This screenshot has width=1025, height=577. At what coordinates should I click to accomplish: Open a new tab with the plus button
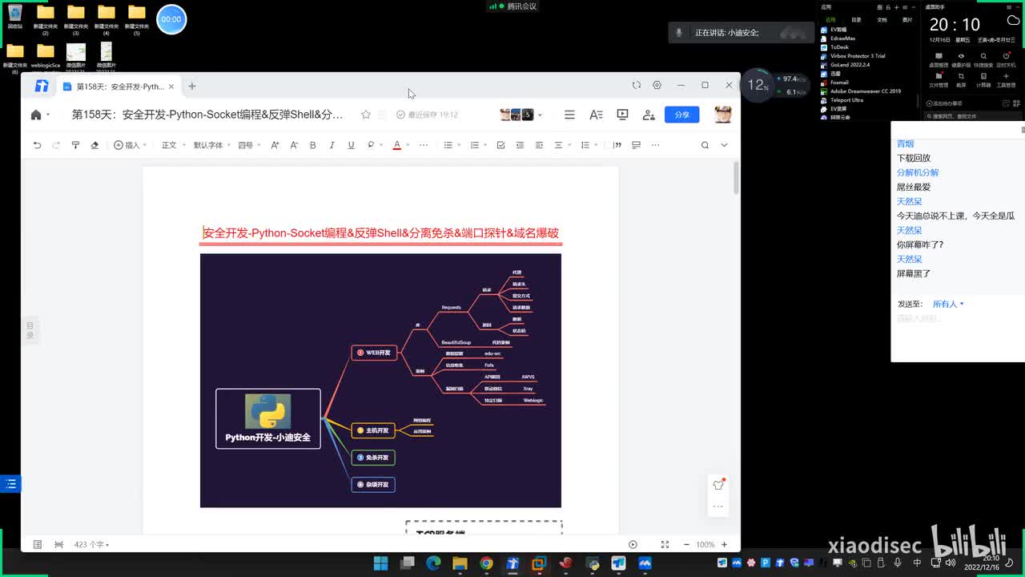[x=192, y=86]
